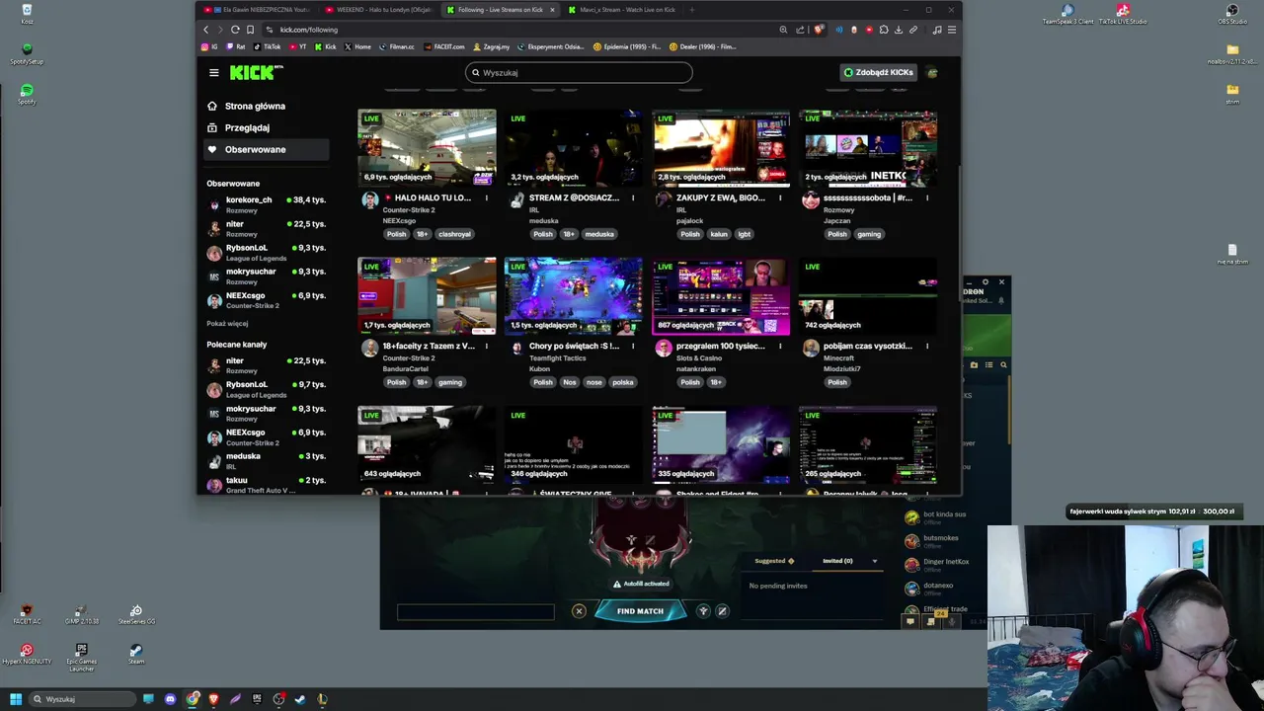Open options for pobijam czas vysotzki... stream
The width and height of the screenshot is (1264, 711).
point(927,346)
